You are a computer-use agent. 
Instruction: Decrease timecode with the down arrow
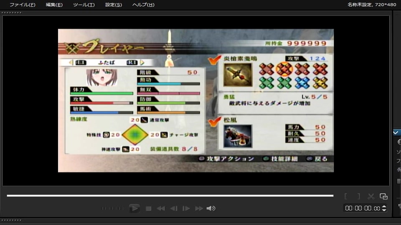(384, 210)
